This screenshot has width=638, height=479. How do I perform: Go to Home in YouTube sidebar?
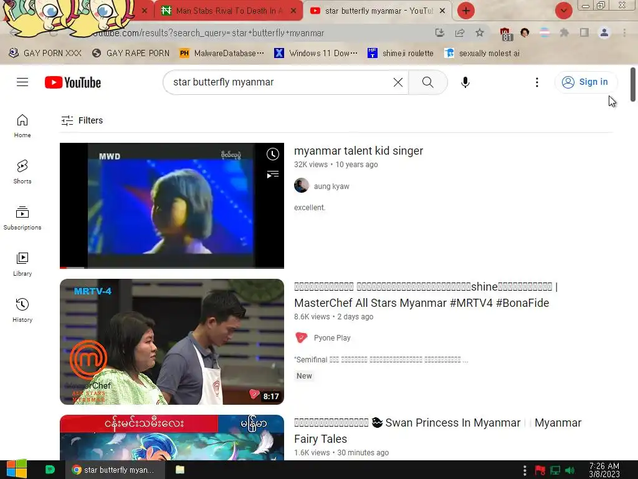pyautogui.click(x=22, y=126)
